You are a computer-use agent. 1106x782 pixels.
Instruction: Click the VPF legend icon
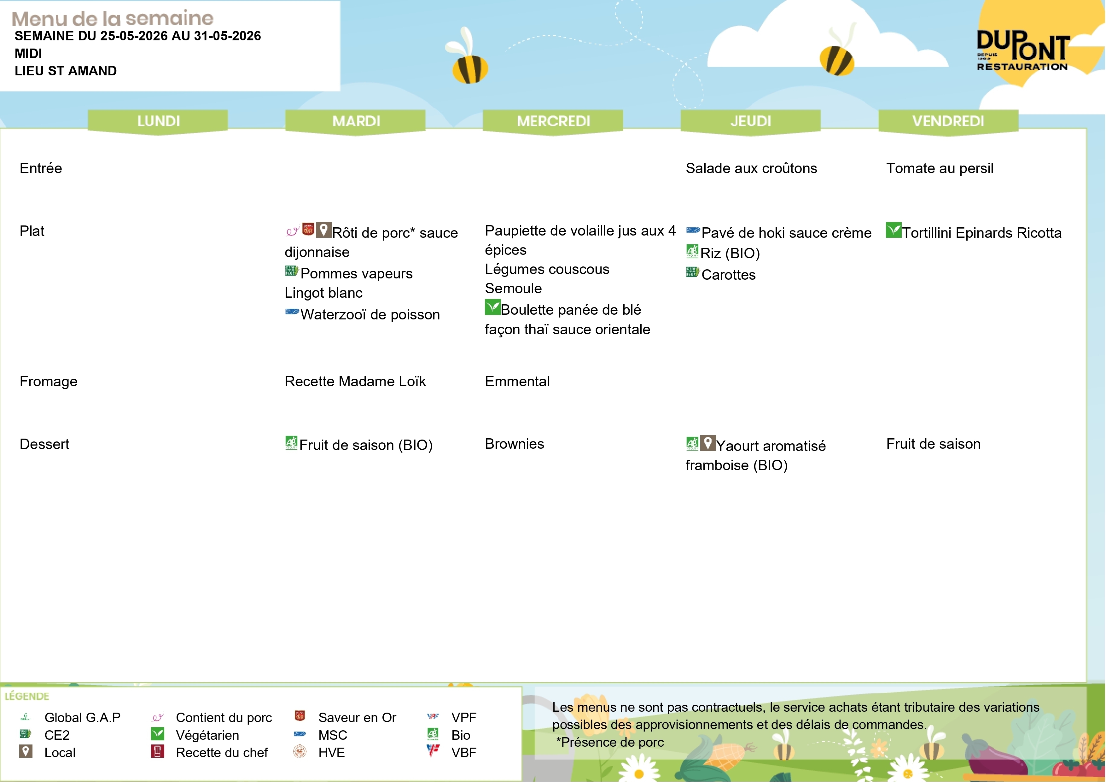click(x=433, y=716)
